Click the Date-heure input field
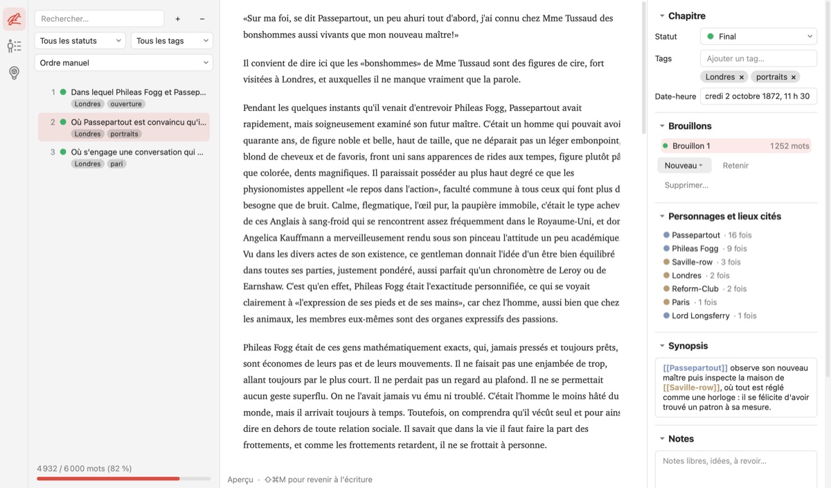Viewport: 831px width, 488px height. pyautogui.click(x=758, y=96)
